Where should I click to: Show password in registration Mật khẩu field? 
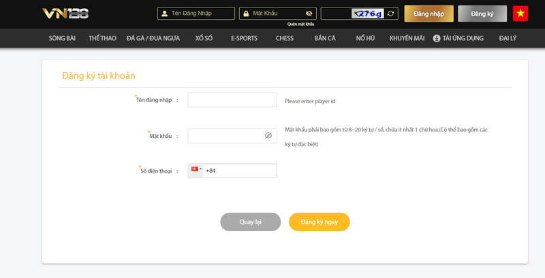(268, 136)
